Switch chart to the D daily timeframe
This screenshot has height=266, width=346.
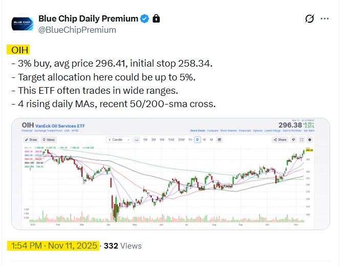(x=197, y=139)
